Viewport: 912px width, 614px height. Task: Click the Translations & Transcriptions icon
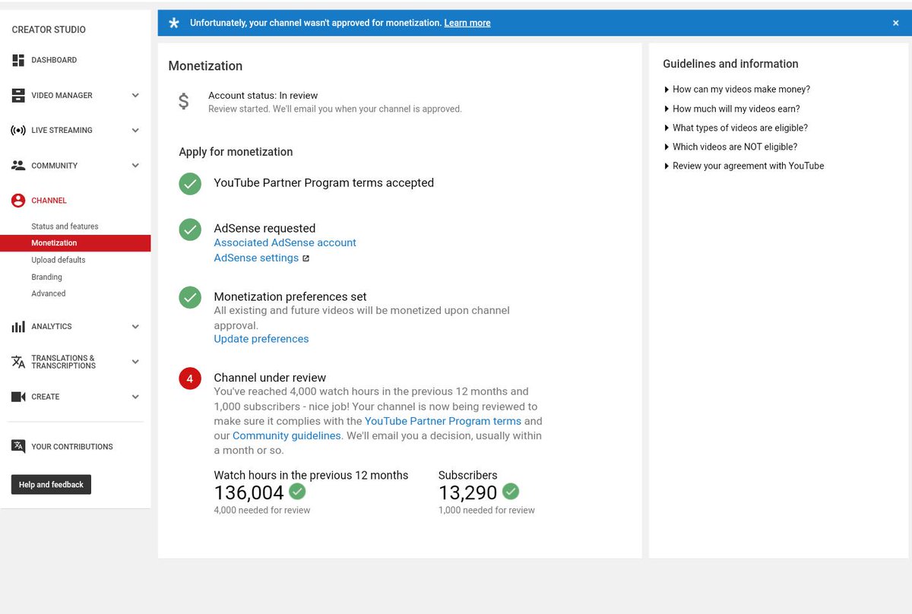[x=18, y=362]
